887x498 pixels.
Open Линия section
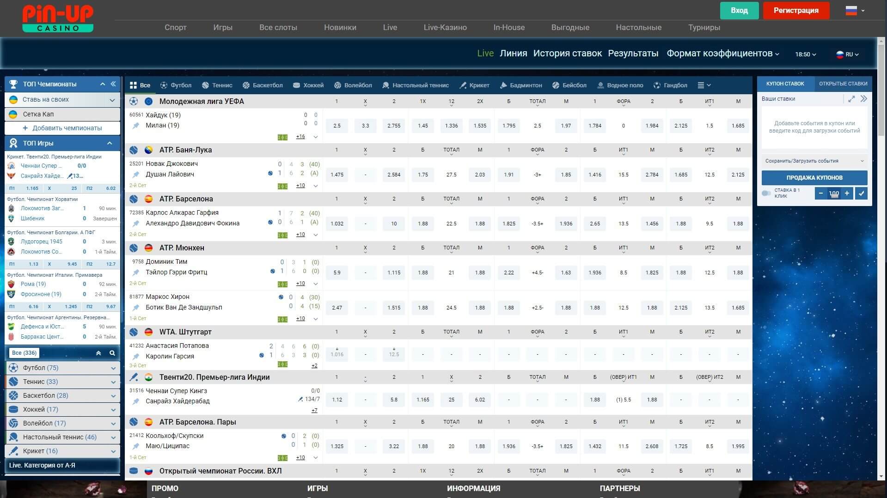coord(513,54)
